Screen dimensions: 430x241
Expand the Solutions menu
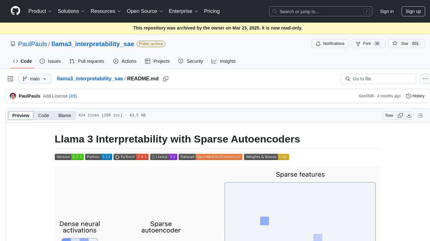point(71,11)
